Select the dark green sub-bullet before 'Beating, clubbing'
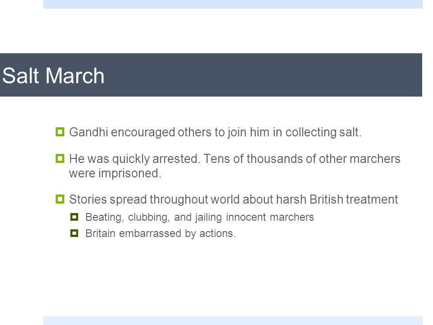Screen dimensions: 433x325 tap(74, 217)
